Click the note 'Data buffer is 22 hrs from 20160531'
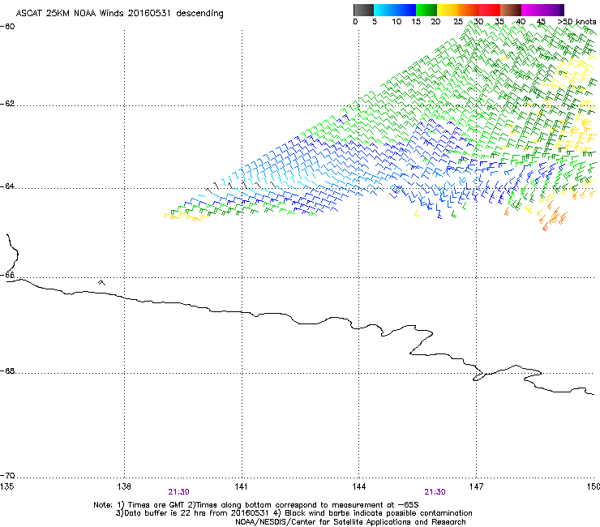 pyautogui.click(x=195, y=513)
